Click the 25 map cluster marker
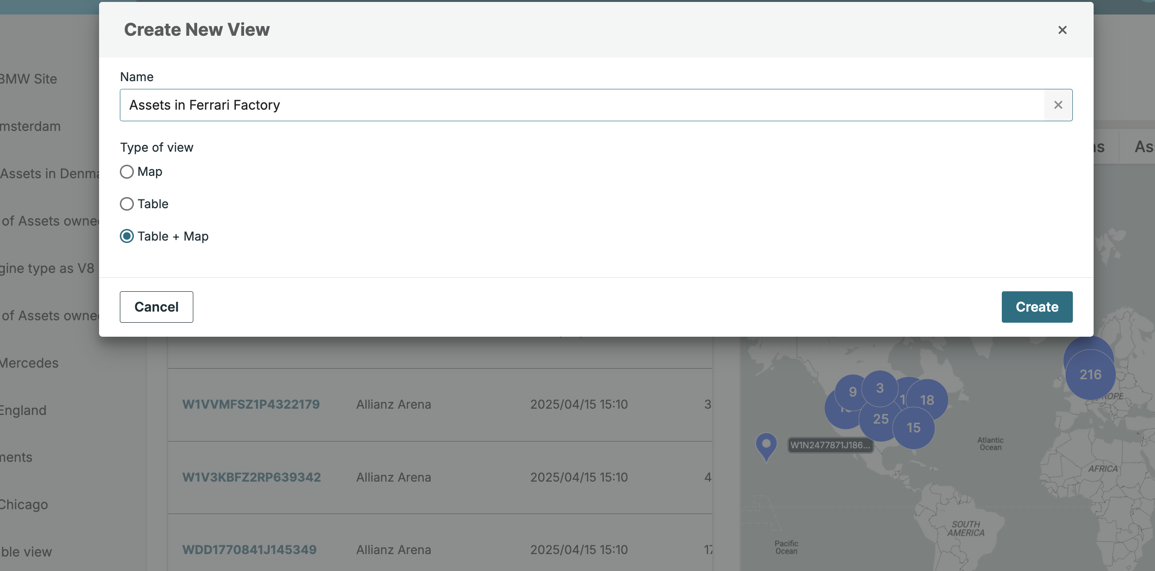The width and height of the screenshot is (1155, 571). click(880, 419)
